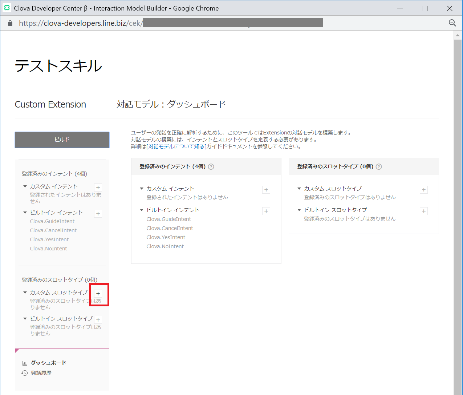Click plus beside sidebar ビルトイン インテント
The image size is (463, 395).
tap(98, 214)
